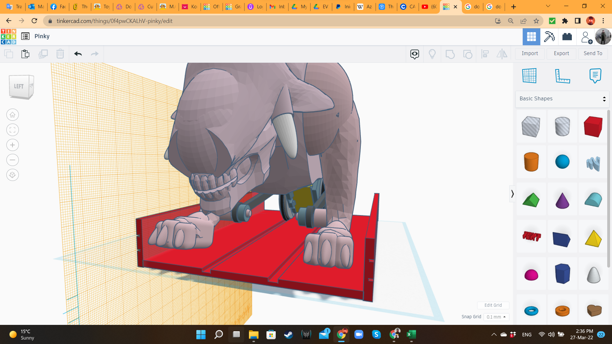Click the LEFT view cube face
This screenshot has width=612, height=344.
[x=19, y=87]
